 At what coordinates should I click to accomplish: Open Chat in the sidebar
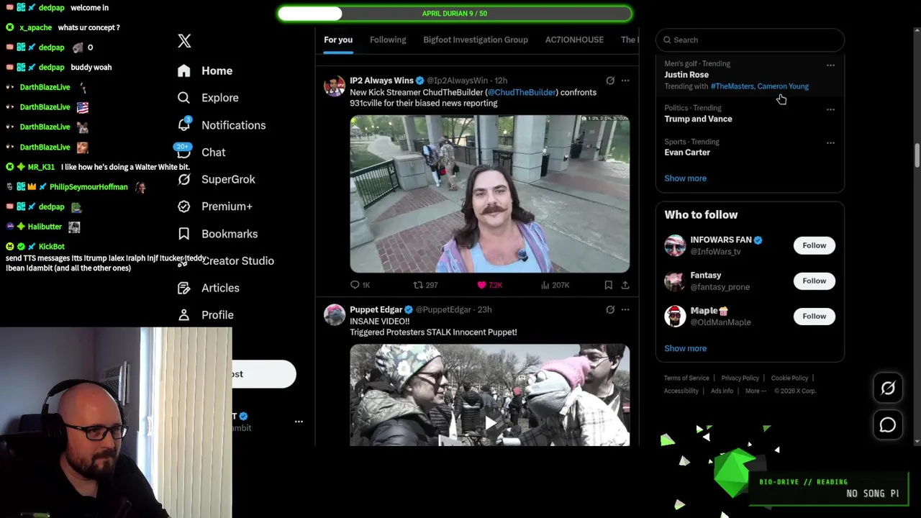pyautogui.click(x=213, y=153)
